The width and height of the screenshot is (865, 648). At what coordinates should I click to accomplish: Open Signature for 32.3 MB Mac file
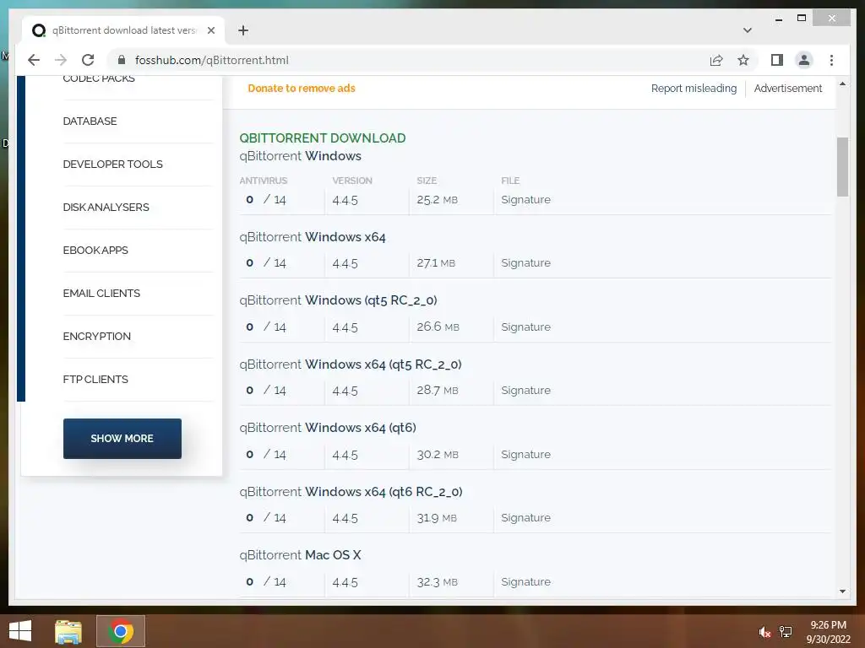(525, 582)
